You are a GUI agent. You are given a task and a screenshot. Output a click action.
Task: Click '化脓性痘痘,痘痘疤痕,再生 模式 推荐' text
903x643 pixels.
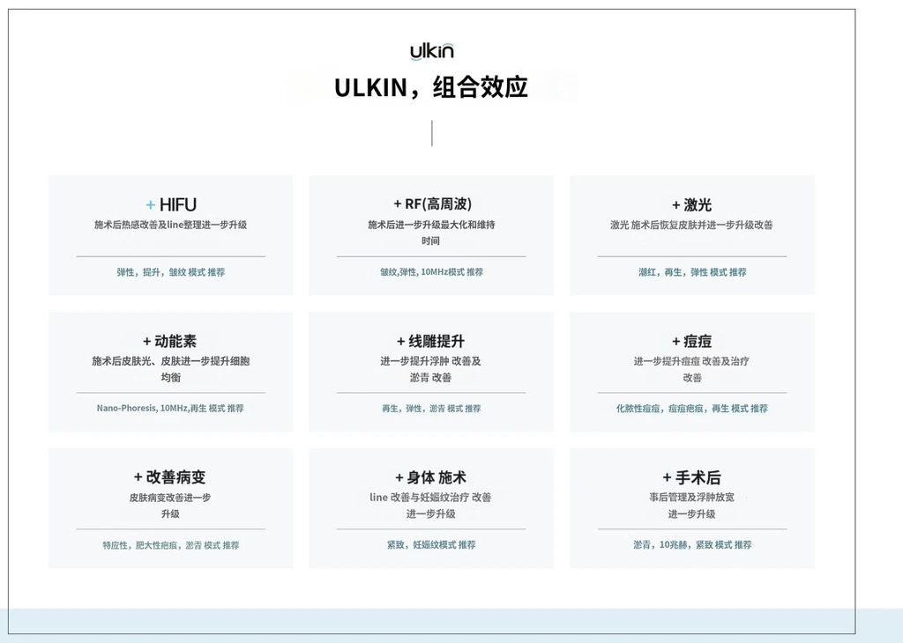[692, 409]
